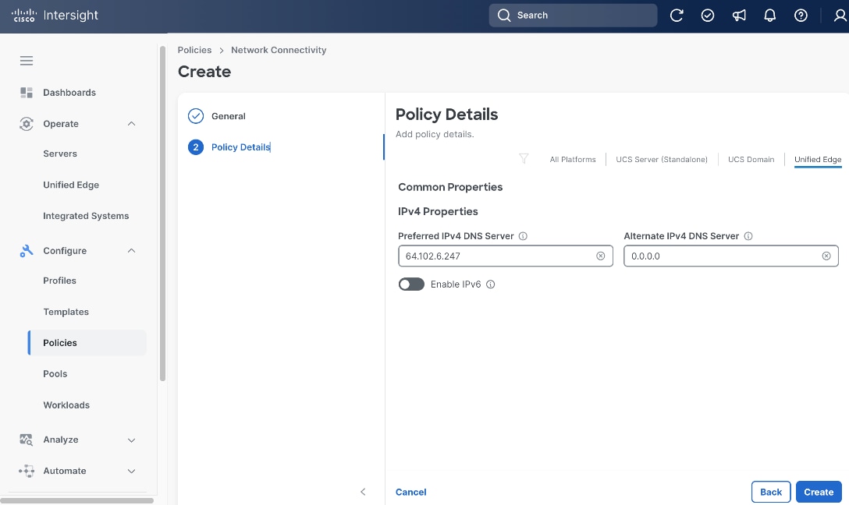Image resolution: width=849 pixels, height=505 pixels.
Task: Click the Network Connectivity breadcrumb
Action: point(279,50)
